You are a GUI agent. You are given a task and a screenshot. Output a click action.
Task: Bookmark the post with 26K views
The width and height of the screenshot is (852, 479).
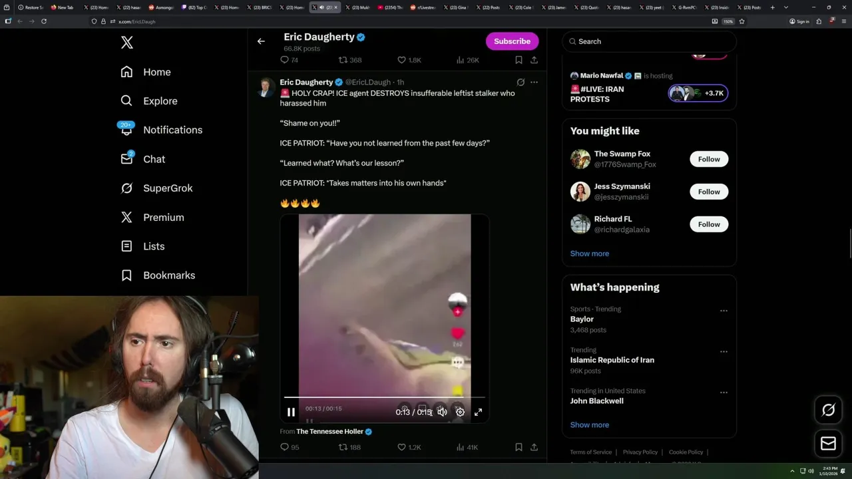pyautogui.click(x=519, y=60)
